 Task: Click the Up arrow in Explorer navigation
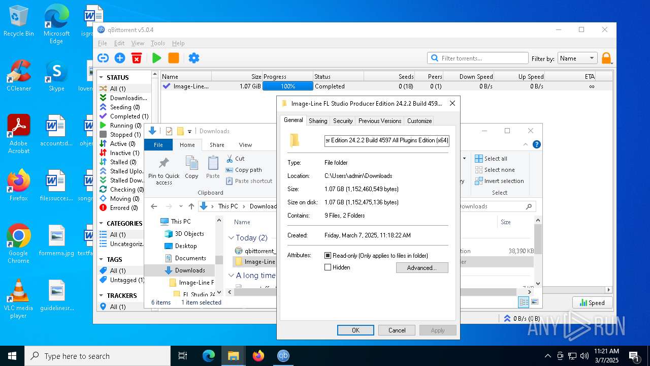pyautogui.click(x=191, y=206)
